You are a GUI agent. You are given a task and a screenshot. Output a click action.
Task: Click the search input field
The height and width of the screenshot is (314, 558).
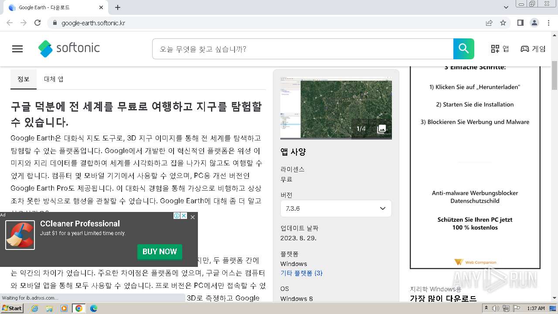pyautogui.click(x=303, y=49)
